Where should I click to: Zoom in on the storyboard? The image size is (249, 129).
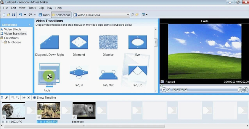pyautogui.click(x=13, y=97)
